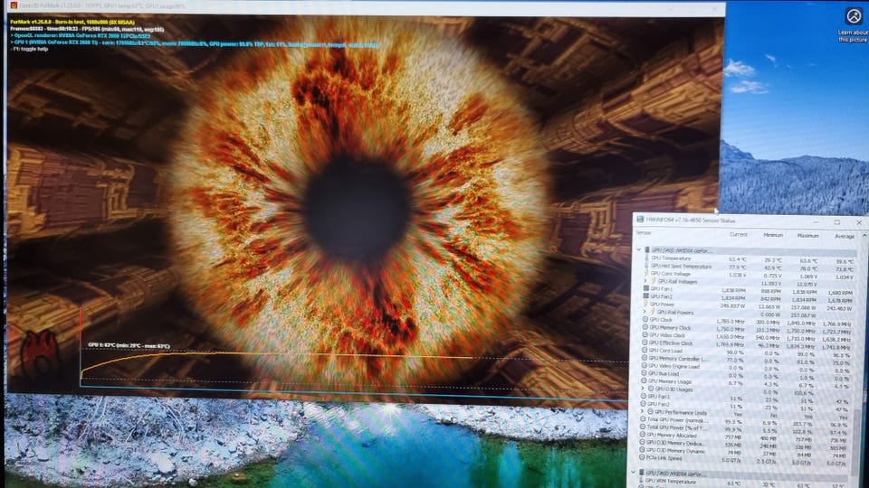Collapse the GPU group containing GPU VRM Temperature

tap(634, 473)
